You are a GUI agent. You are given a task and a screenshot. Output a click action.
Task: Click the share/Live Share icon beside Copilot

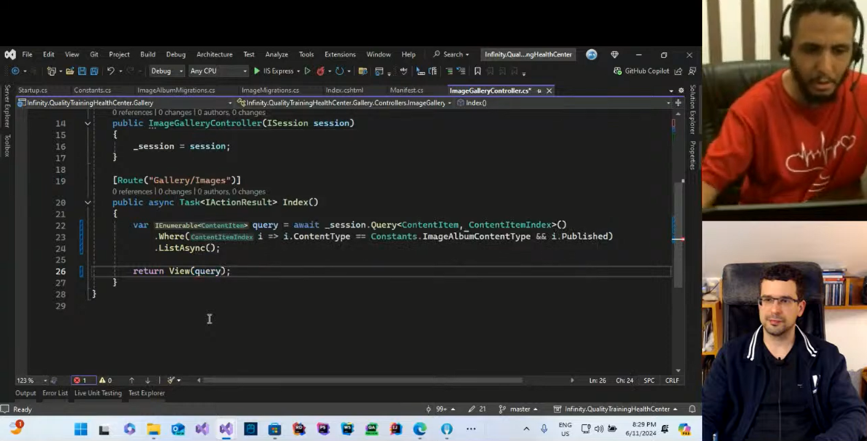(678, 71)
